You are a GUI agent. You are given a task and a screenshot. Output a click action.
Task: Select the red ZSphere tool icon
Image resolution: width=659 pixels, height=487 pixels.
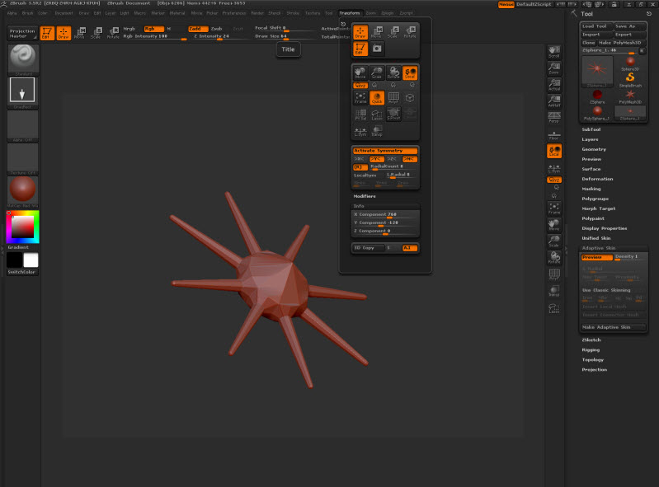click(597, 97)
